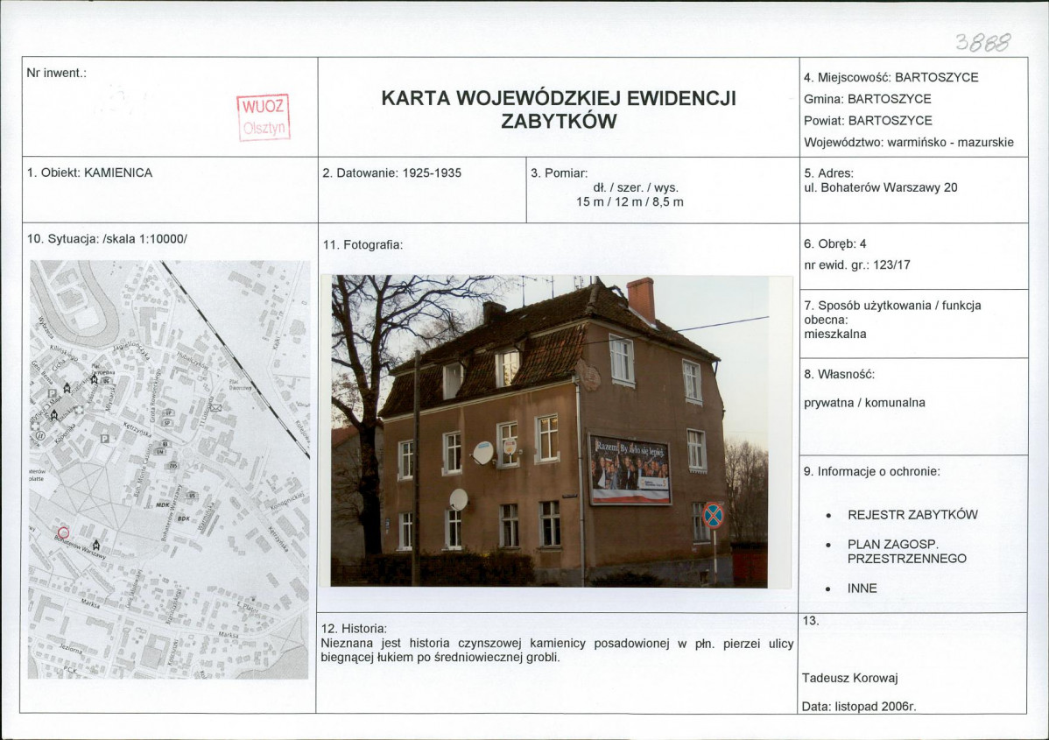
Task: Click the Historia description text
Action: 557,651
